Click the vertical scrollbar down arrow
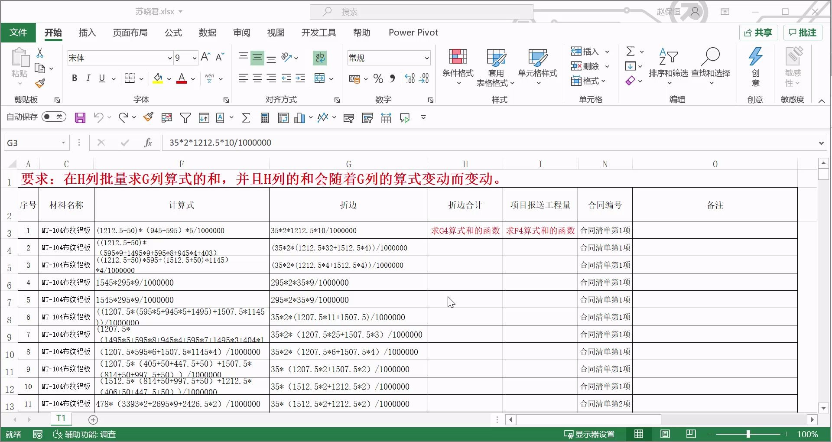The height and width of the screenshot is (442, 832). pos(823,408)
